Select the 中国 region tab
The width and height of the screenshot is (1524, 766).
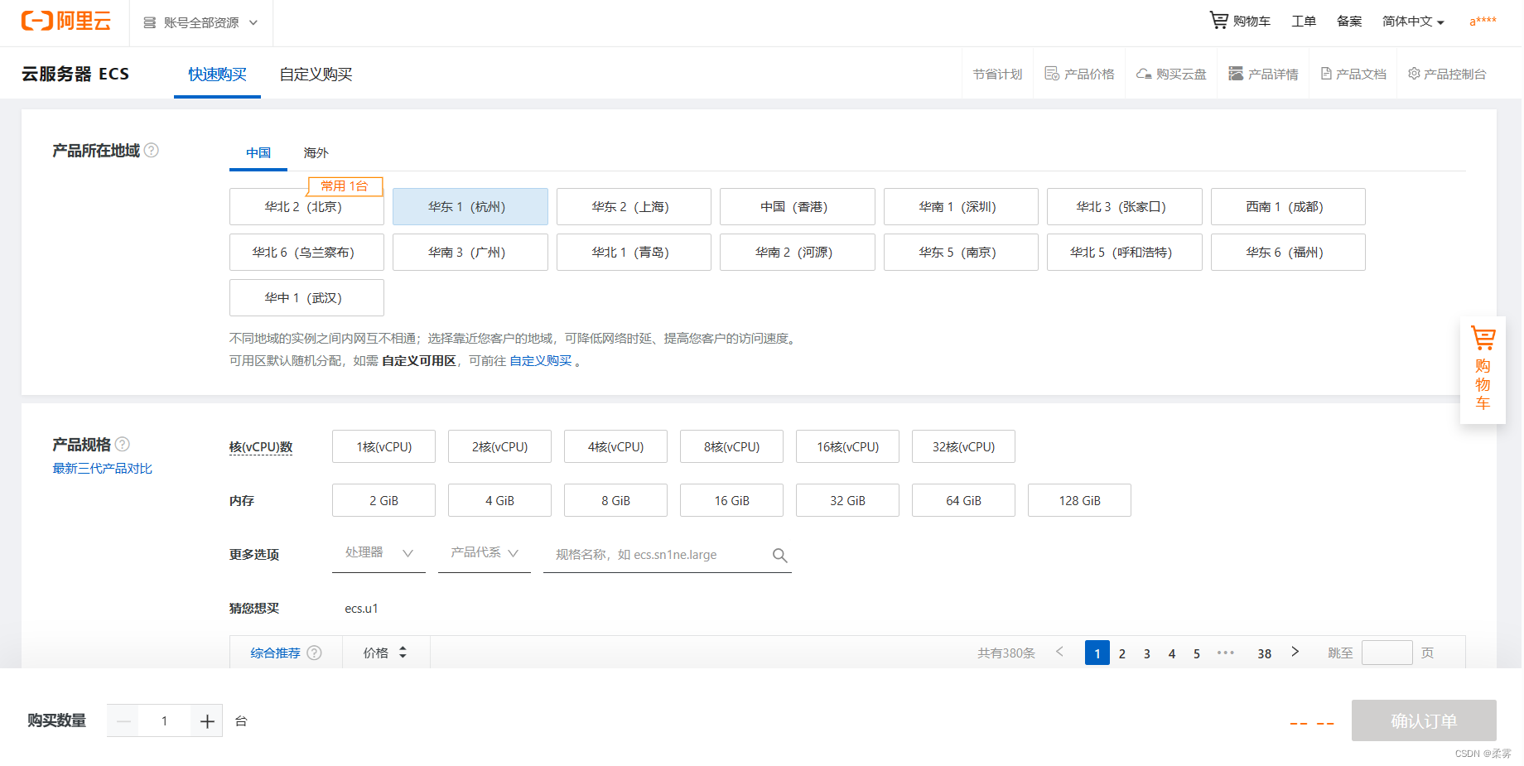(258, 152)
